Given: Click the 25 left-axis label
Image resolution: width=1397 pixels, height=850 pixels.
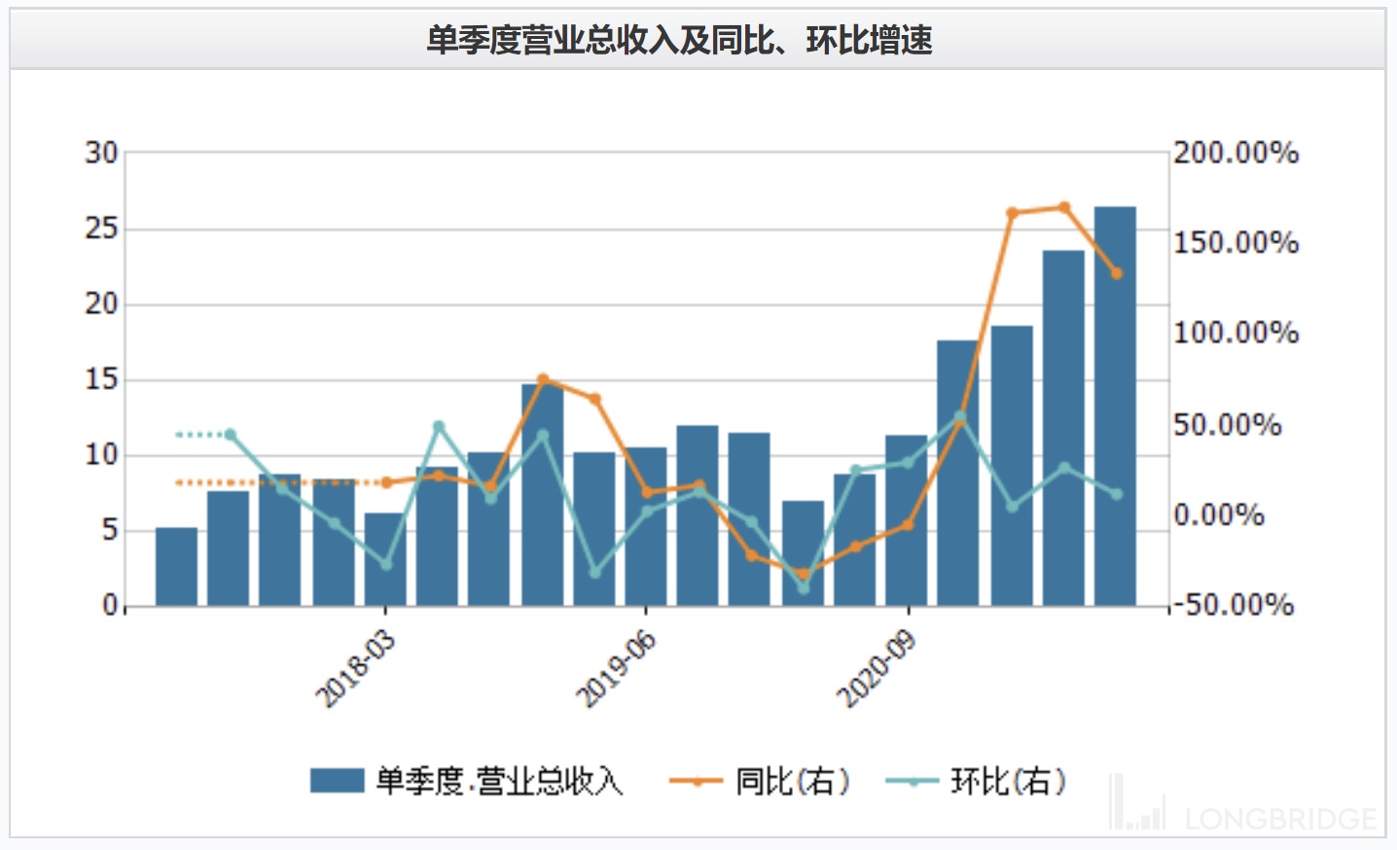Looking at the screenshot, I should pos(101,229).
